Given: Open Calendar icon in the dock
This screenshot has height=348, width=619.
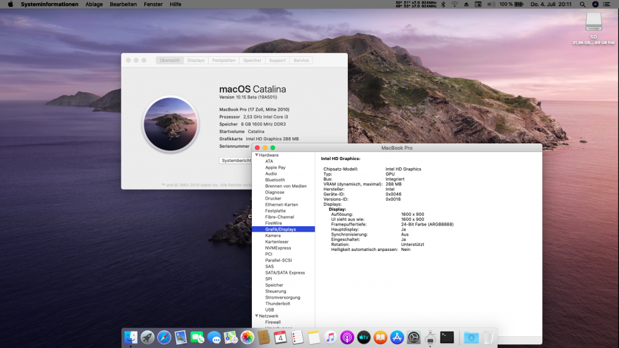Looking at the screenshot, I should [x=280, y=337].
